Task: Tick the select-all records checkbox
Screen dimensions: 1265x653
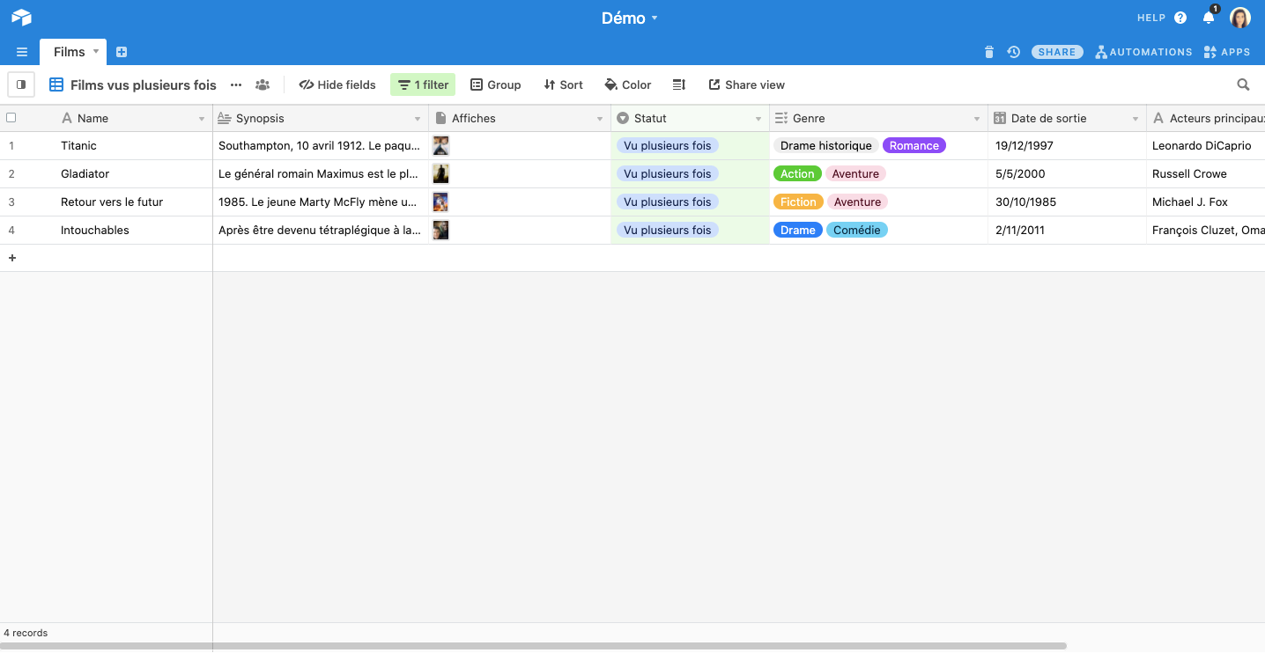Action: click(x=11, y=117)
